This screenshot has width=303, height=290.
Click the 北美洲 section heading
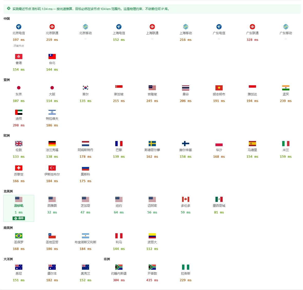coord(8,191)
